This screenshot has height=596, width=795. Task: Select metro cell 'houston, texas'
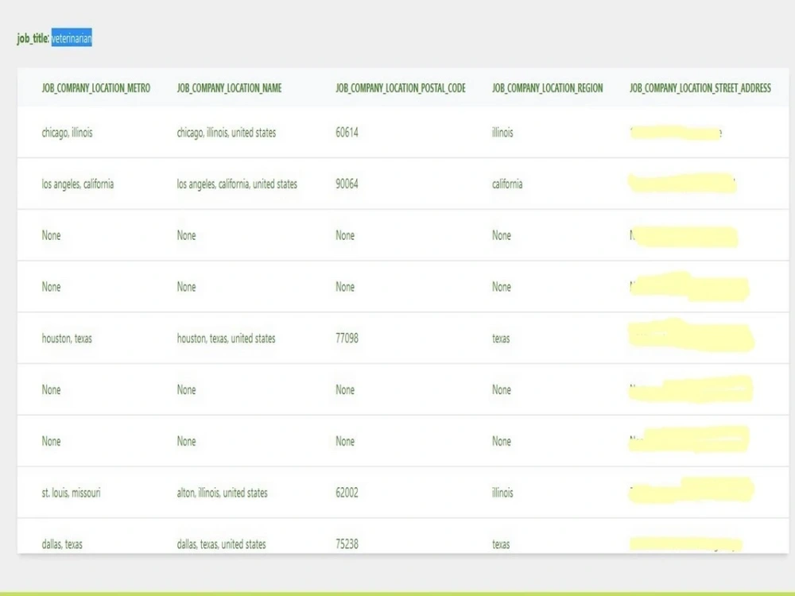67,339
